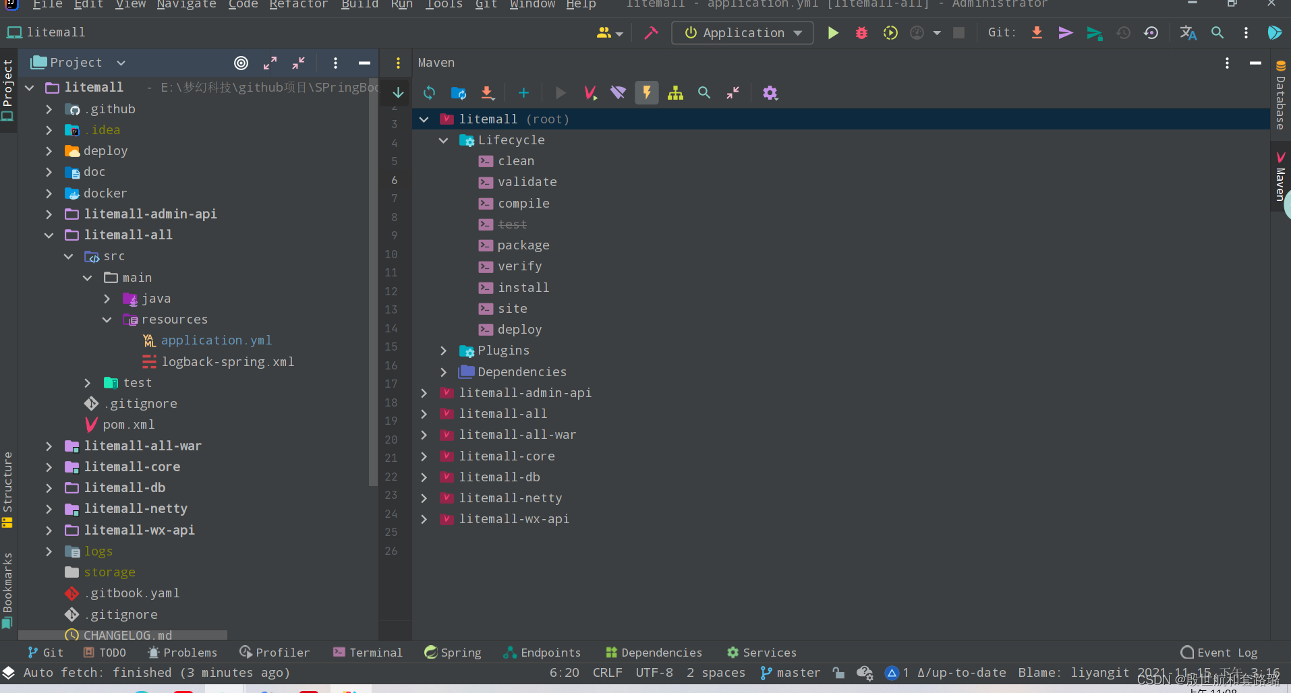Open Maven panel options menu
1291x693 pixels.
coord(1227,63)
